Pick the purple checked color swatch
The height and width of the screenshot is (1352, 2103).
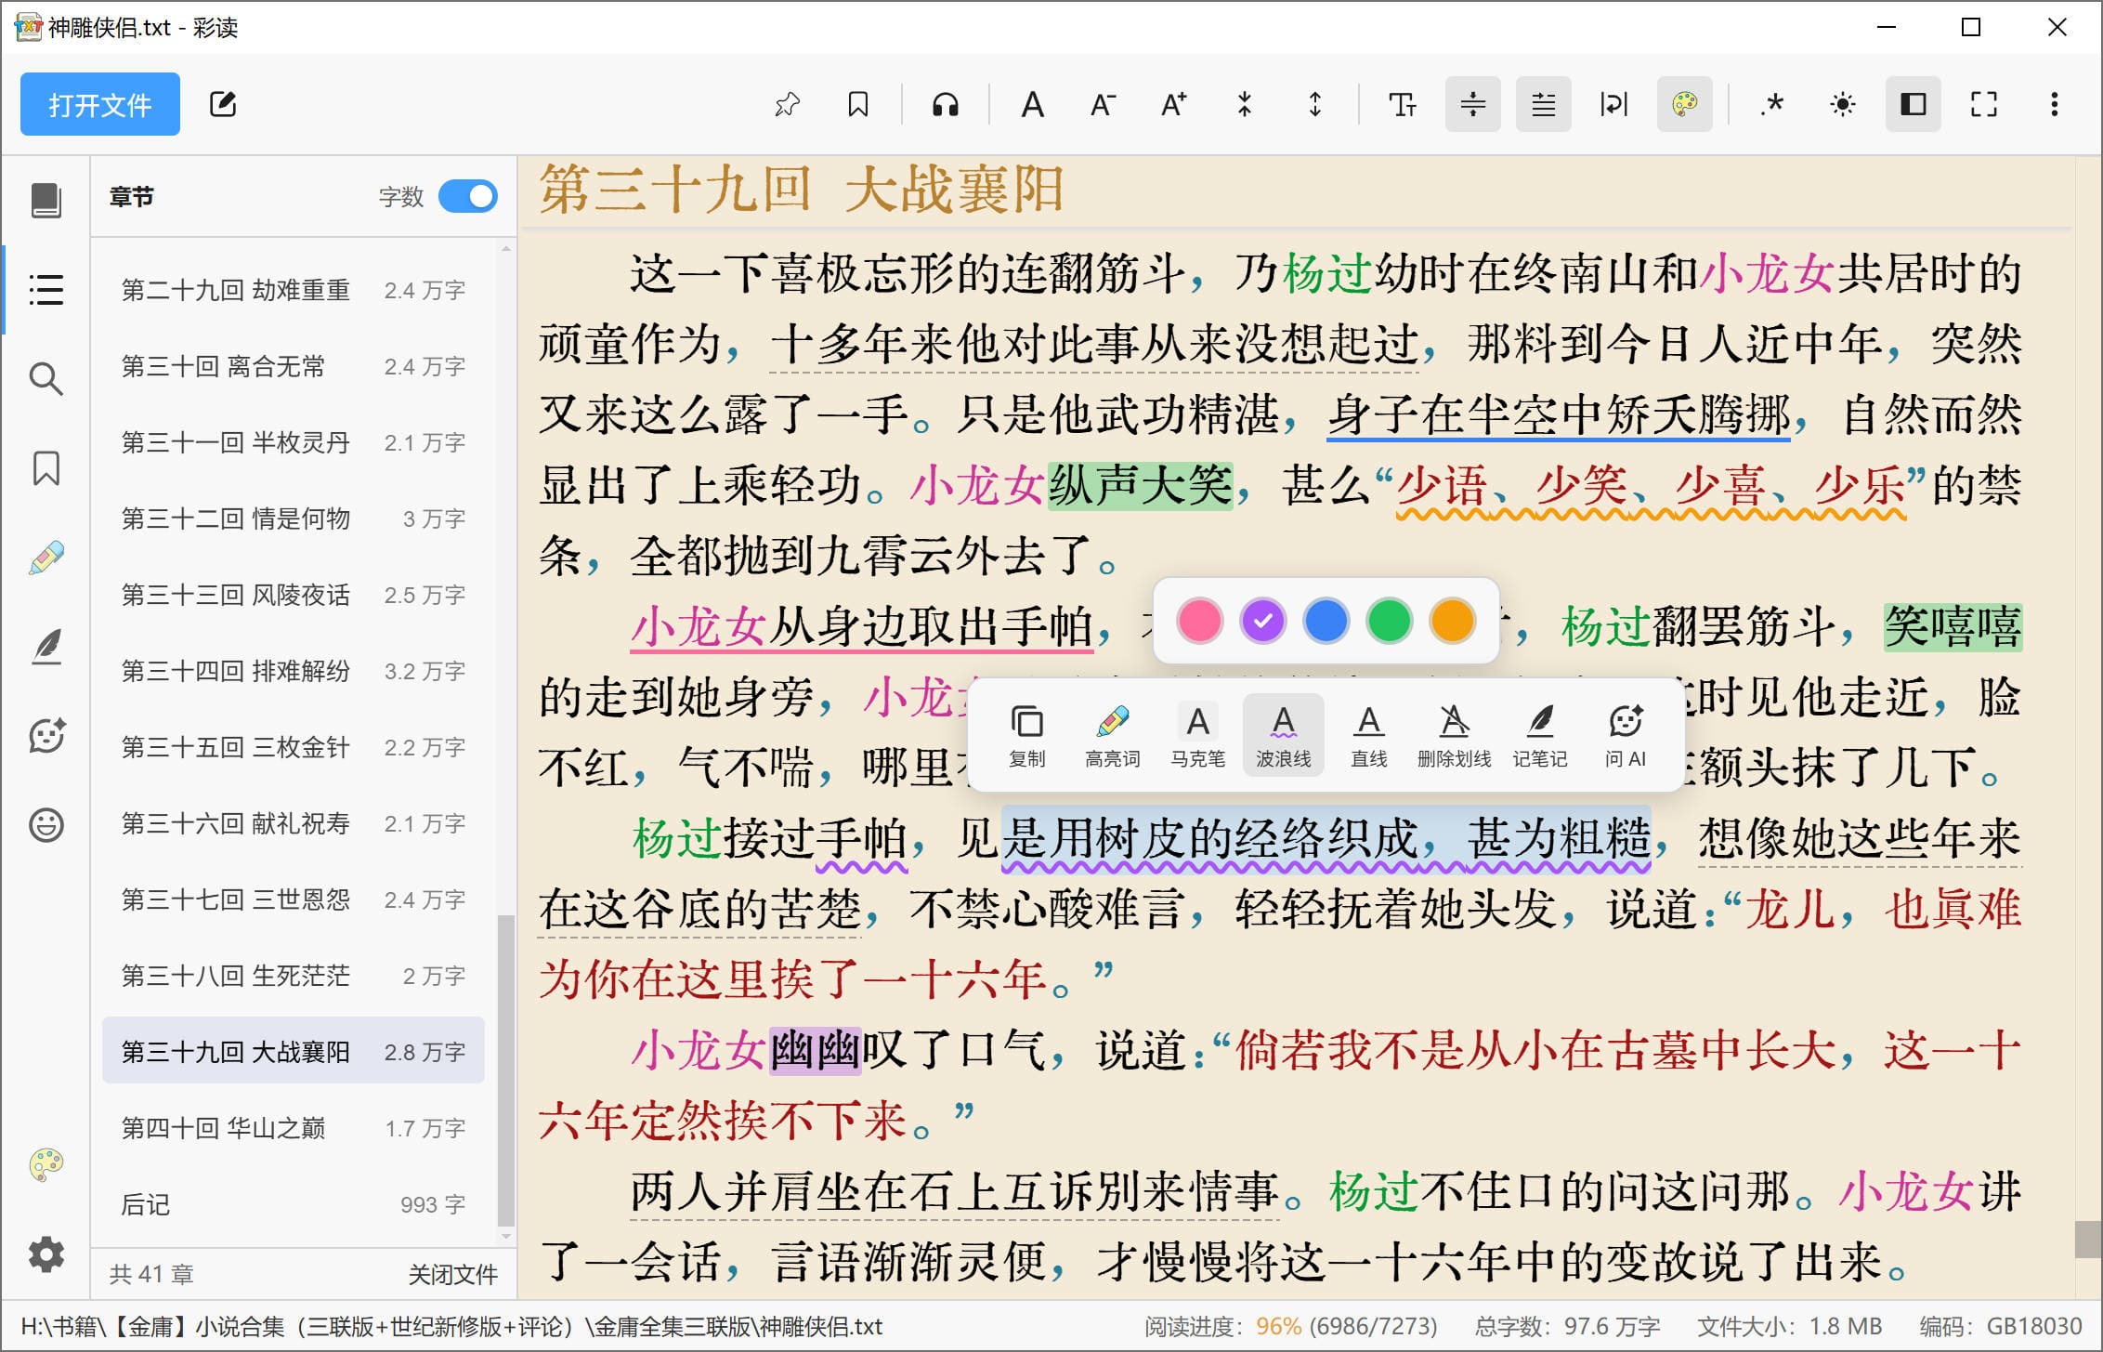click(x=1262, y=621)
